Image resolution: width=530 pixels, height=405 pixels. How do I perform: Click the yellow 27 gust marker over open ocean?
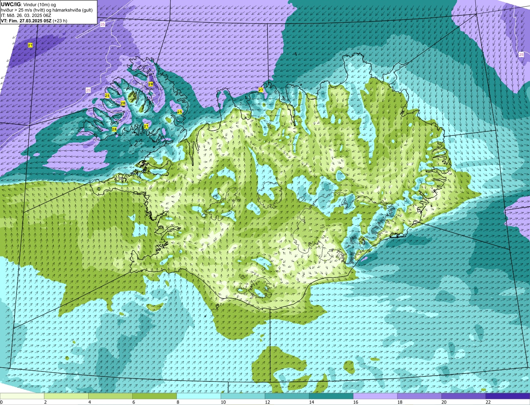pos(30,45)
